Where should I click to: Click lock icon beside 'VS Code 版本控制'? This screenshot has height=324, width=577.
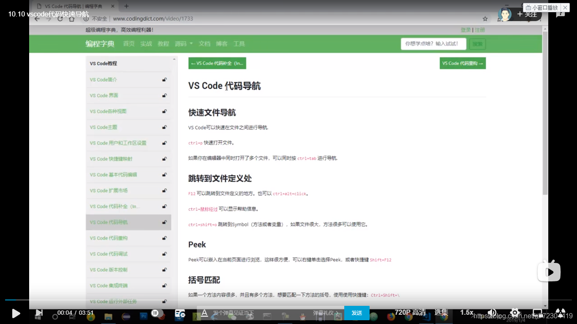(x=164, y=270)
